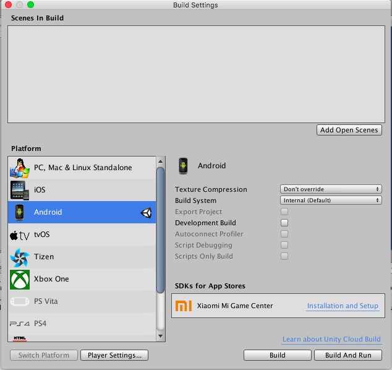Click the platform list scroll down arrow

pyautogui.click(x=161, y=336)
